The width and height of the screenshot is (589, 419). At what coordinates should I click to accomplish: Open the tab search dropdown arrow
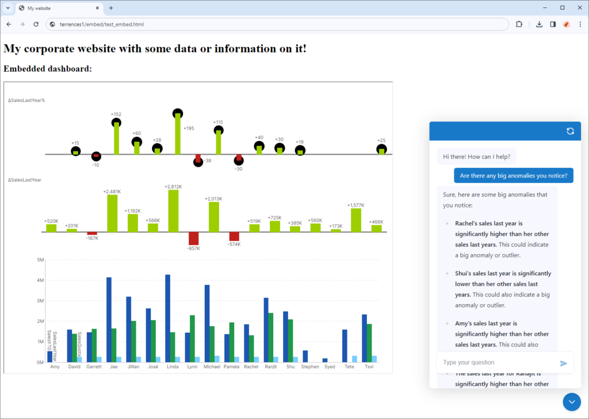point(8,8)
